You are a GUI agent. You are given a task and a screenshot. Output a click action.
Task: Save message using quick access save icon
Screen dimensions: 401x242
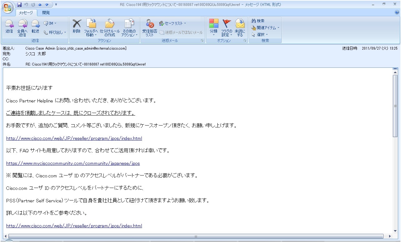(x=19, y=4)
